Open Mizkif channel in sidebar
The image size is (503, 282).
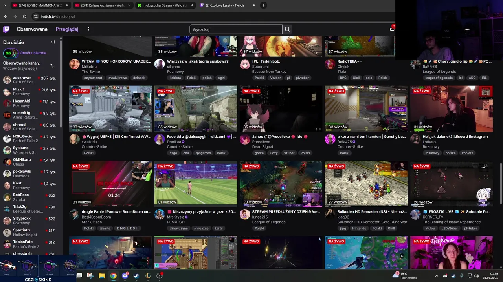click(x=31, y=92)
